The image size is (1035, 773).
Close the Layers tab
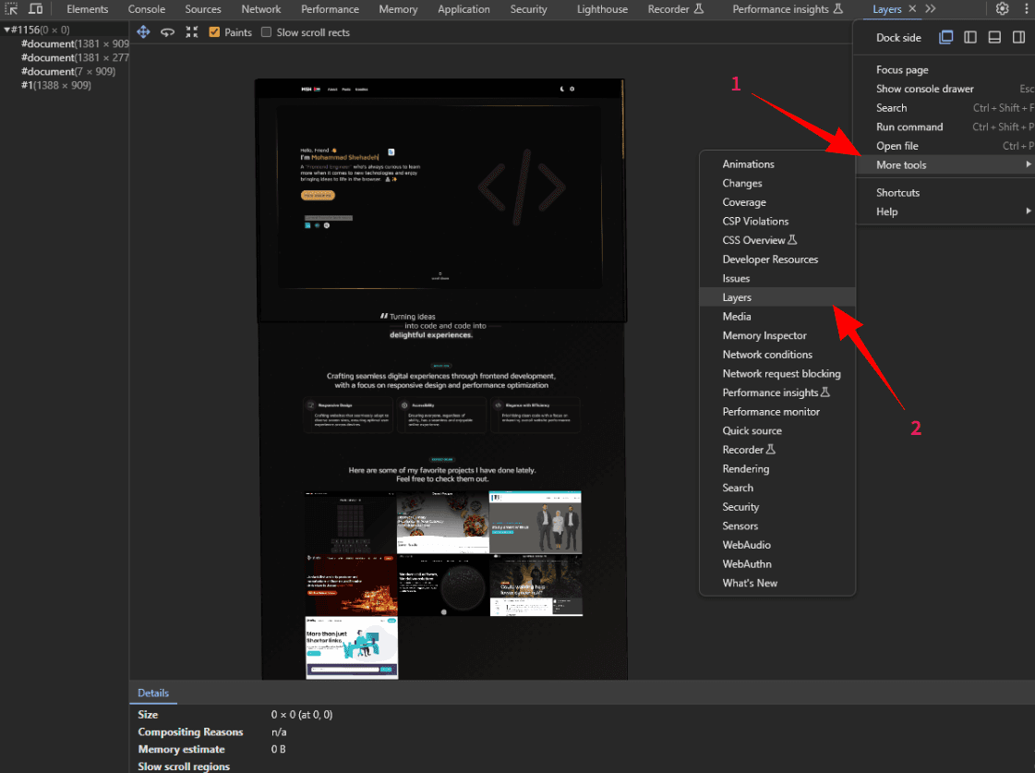(x=912, y=9)
